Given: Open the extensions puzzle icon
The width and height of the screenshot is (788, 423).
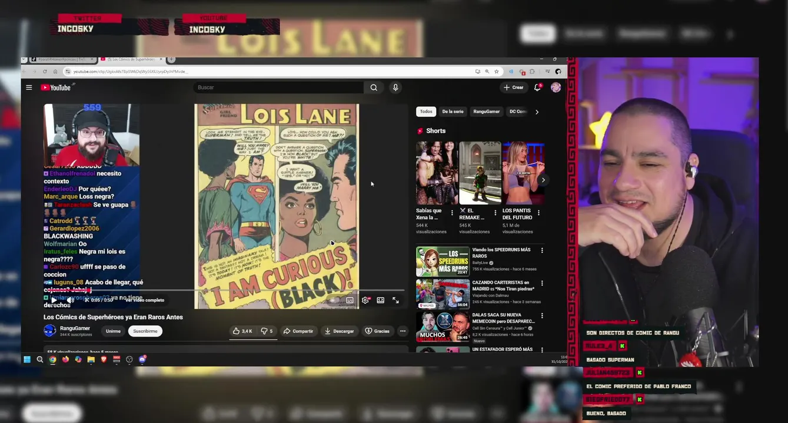Looking at the screenshot, I should 532,72.
